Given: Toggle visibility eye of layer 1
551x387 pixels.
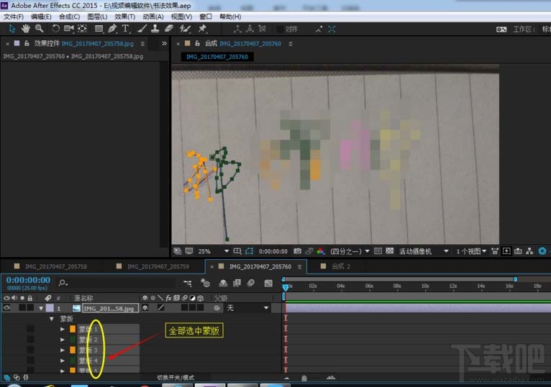Looking at the screenshot, I should click(x=7, y=308).
